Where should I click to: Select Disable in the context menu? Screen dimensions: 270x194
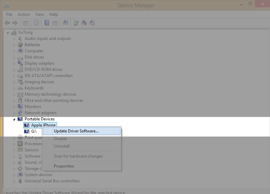pyautogui.click(x=60, y=139)
